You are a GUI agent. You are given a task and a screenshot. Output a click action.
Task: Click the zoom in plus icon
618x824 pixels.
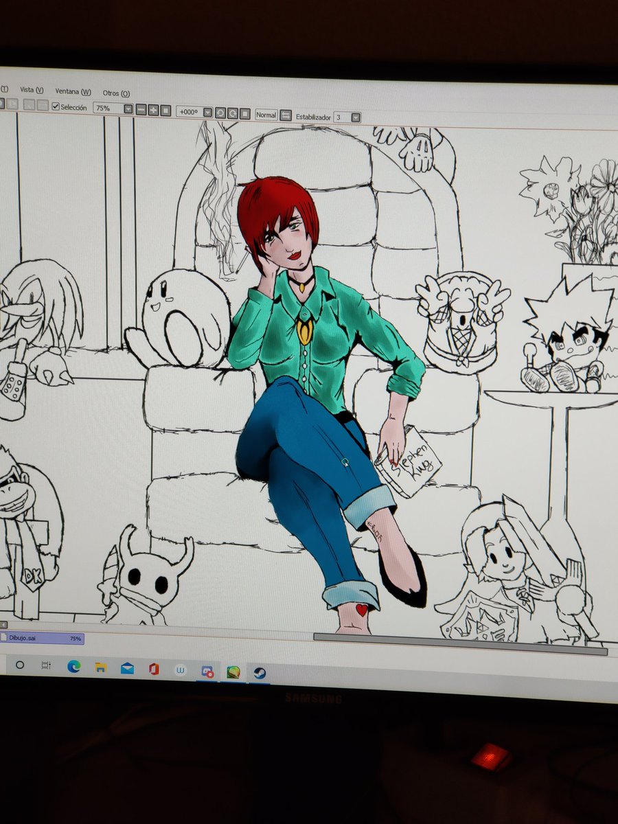click(x=153, y=110)
